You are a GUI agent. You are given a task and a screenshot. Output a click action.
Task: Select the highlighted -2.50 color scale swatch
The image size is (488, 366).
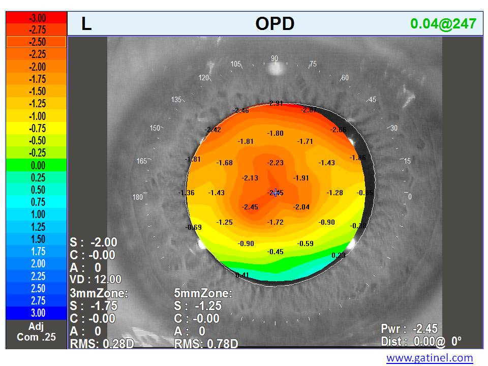37,42
